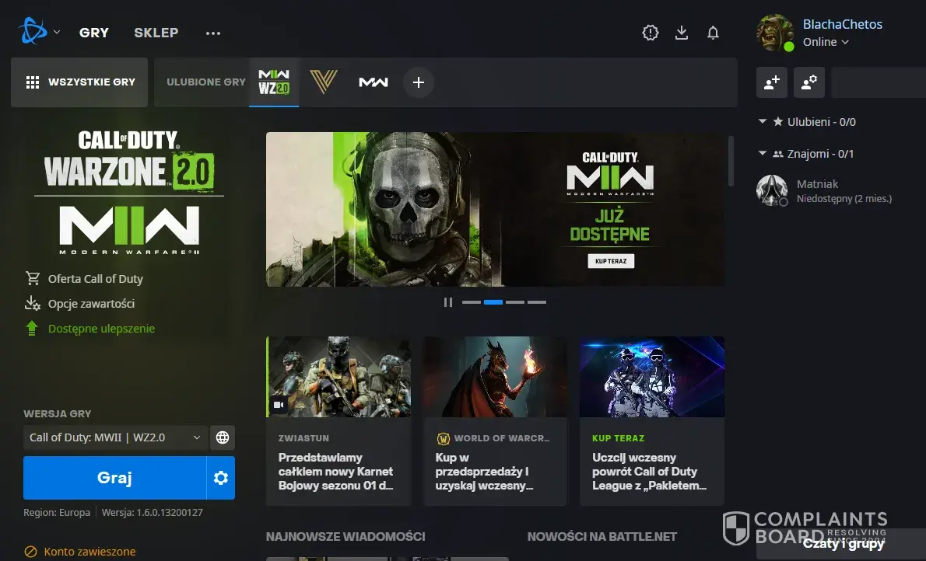Select the first carousel slide indicator
926x561 pixels.
472,302
